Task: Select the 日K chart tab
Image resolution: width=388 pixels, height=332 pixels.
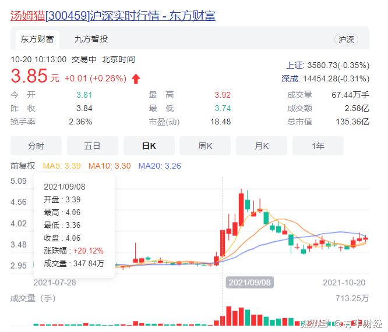Action: click(x=149, y=146)
